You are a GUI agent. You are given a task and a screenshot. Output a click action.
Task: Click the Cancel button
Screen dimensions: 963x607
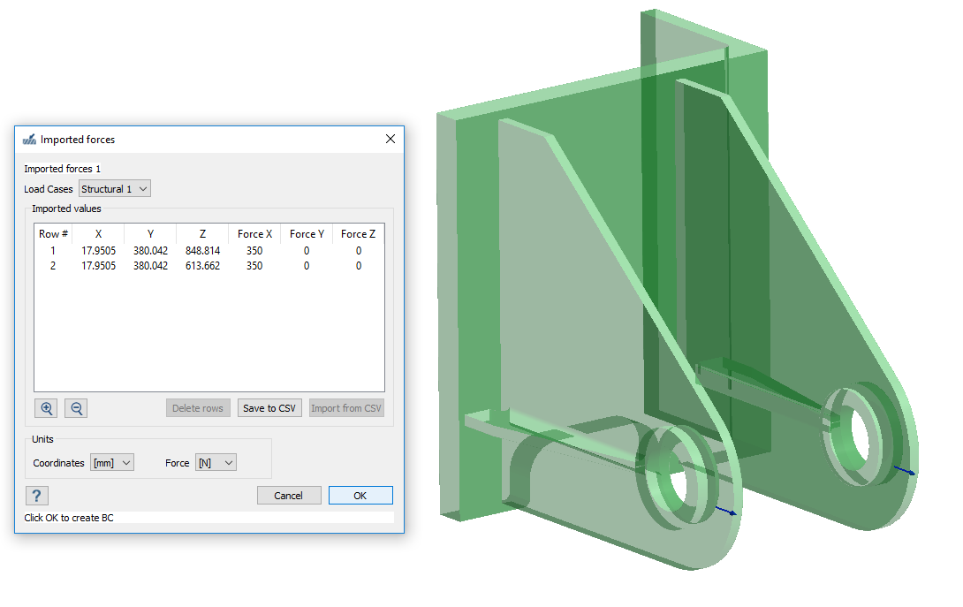(x=289, y=496)
